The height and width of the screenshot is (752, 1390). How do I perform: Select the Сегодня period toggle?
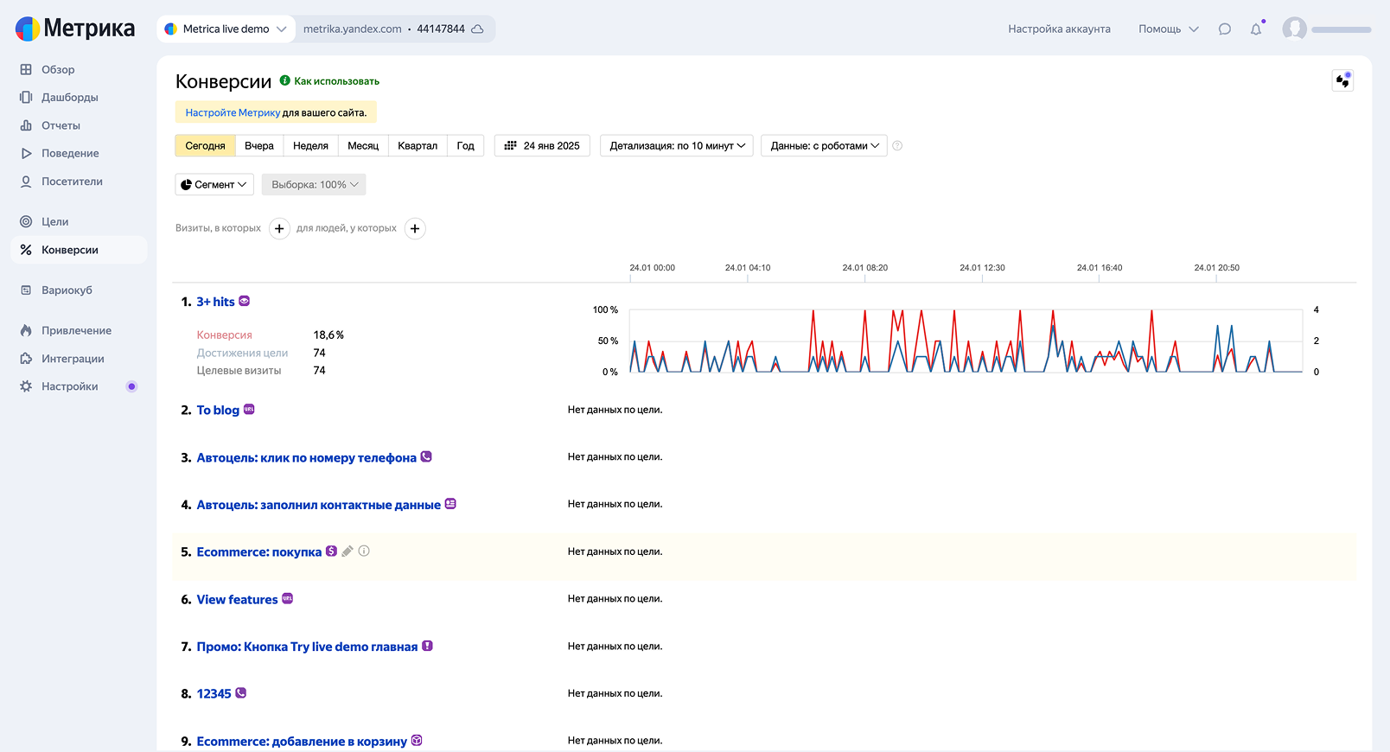coord(205,146)
